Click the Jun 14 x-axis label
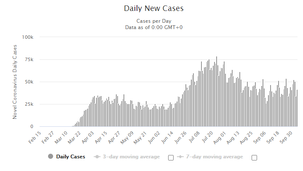The width and height of the screenshot is (303, 171). coord(167,137)
